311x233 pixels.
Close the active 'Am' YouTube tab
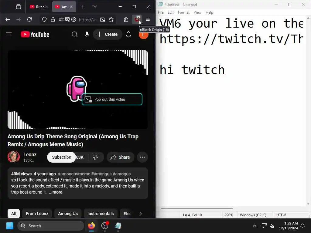pyautogui.click(x=71, y=7)
